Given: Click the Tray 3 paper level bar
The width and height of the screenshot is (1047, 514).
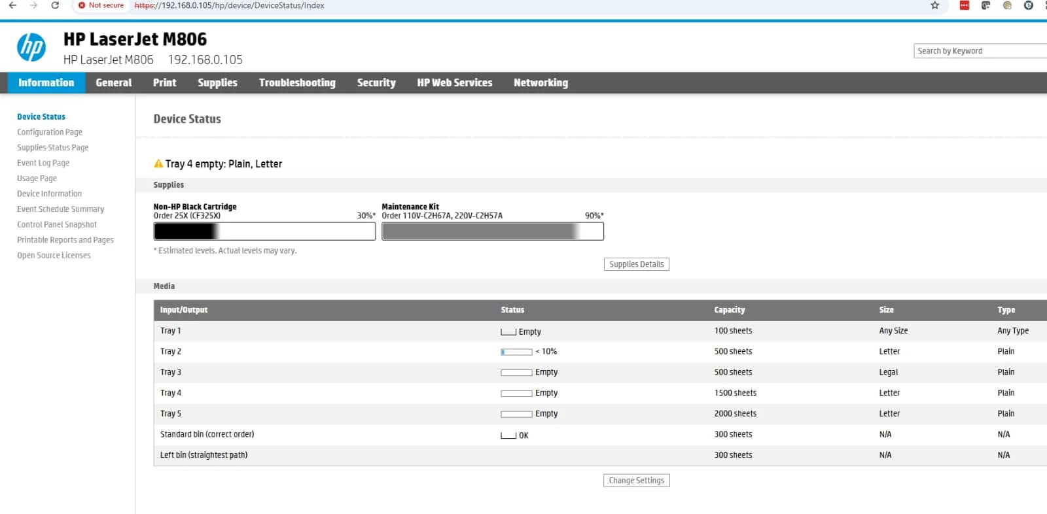Looking at the screenshot, I should 516,373.
